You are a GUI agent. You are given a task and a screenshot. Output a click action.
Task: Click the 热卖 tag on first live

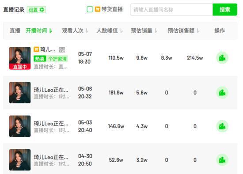[x=40, y=59]
